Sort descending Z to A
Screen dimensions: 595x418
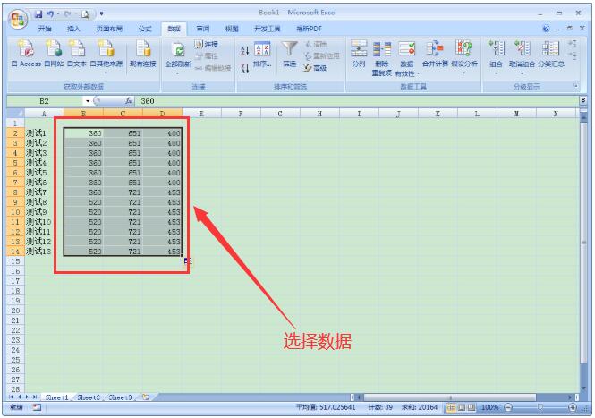pyautogui.click(x=245, y=68)
